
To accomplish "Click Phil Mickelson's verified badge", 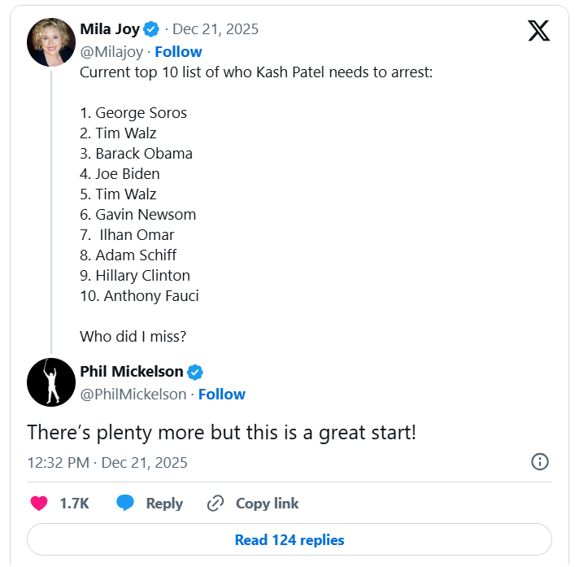I will tap(195, 372).
